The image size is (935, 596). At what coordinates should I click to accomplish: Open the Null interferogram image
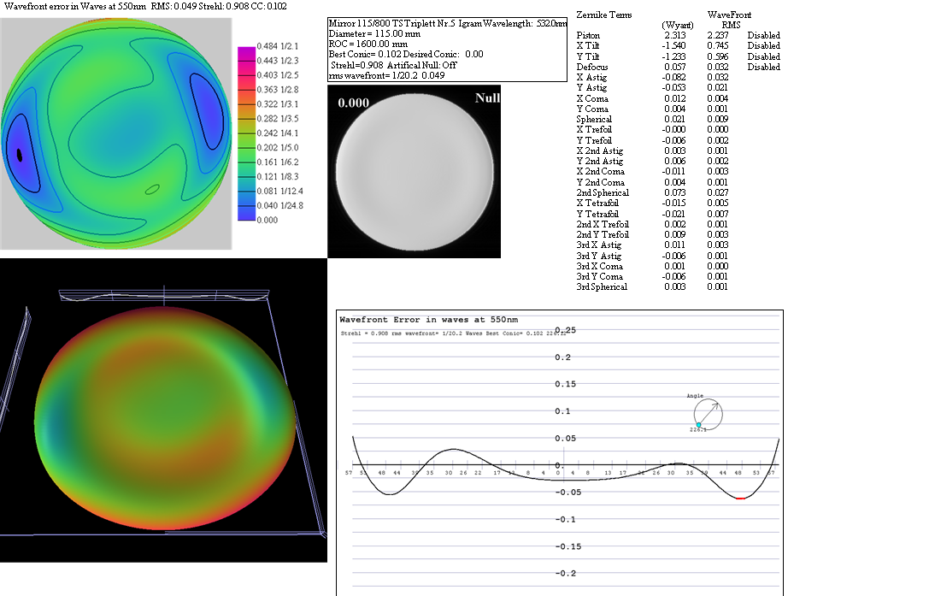point(414,171)
